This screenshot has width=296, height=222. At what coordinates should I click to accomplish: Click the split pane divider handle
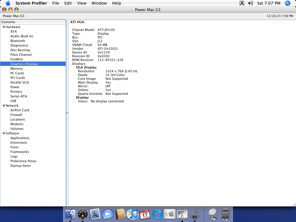(x=67, y=113)
